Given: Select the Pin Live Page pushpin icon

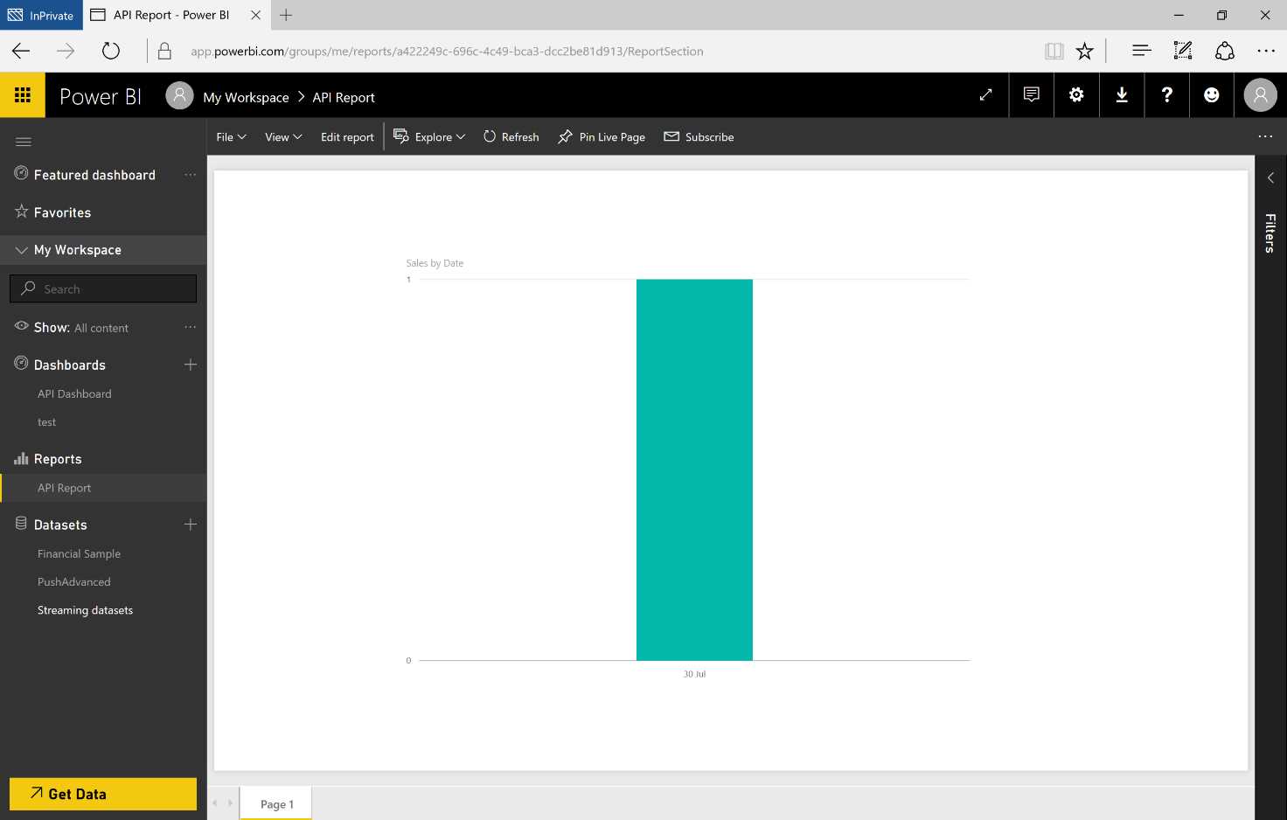Looking at the screenshot, I should pyautogui.click(x=565, y=136).
